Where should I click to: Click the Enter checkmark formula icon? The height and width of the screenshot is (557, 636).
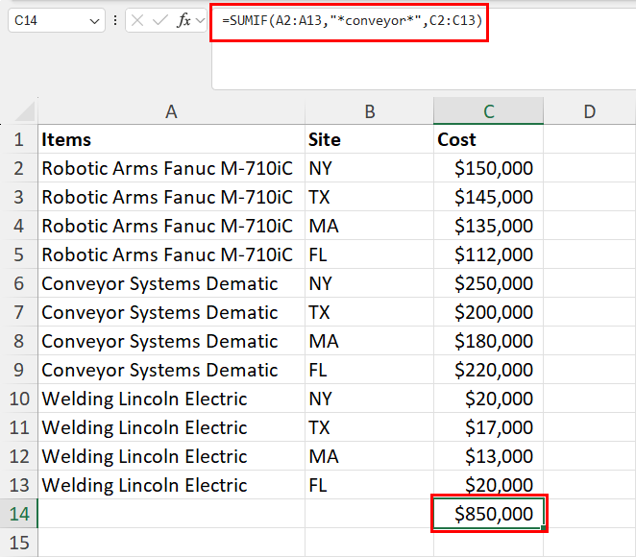[x=159, y=20]
